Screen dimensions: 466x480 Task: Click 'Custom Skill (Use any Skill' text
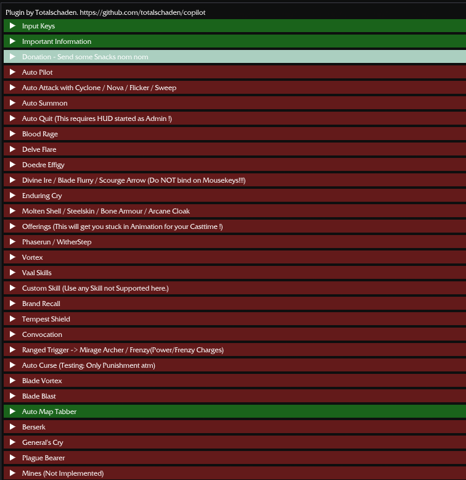(x=62, y=288)
